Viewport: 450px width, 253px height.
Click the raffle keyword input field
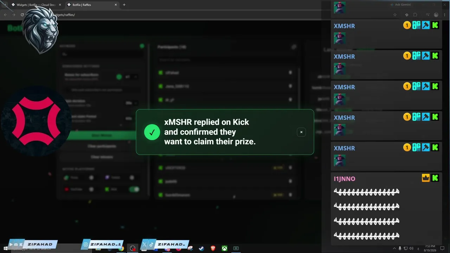(103, 54)
